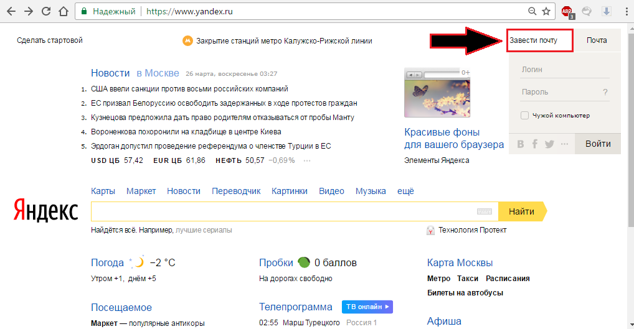Click the Protect technology shield icon
634x329 pixels.
pos(430,231)
